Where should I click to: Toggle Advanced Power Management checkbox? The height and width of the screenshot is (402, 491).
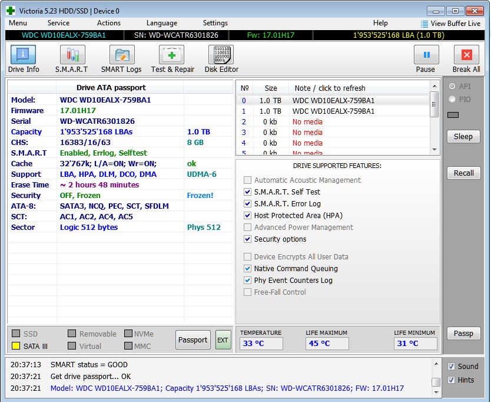(x=247, y=228)
